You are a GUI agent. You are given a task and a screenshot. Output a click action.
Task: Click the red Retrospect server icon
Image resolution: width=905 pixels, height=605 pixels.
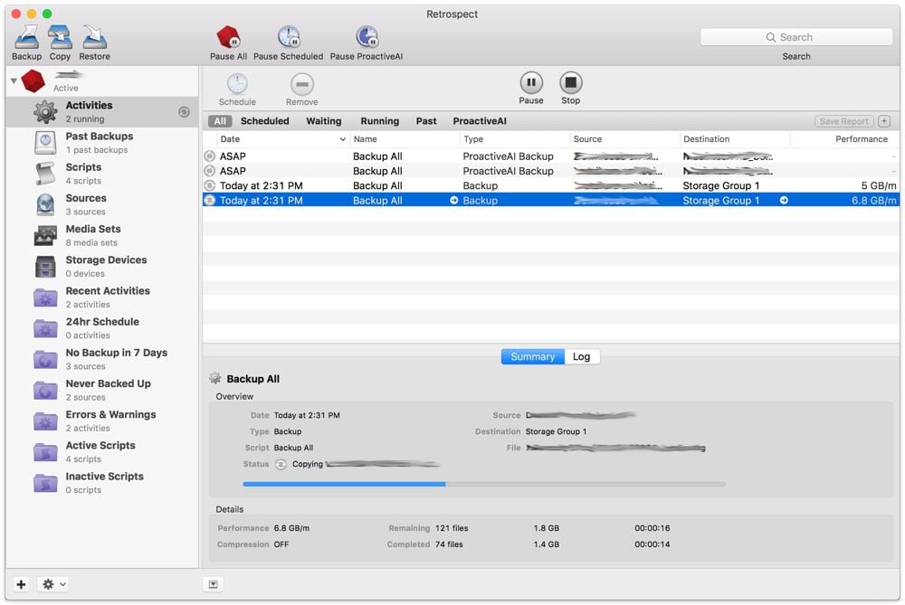pos(33,81)
